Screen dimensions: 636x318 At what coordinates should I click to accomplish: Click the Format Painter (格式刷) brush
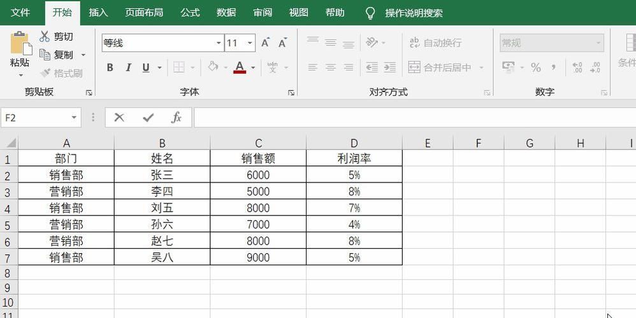45,73
